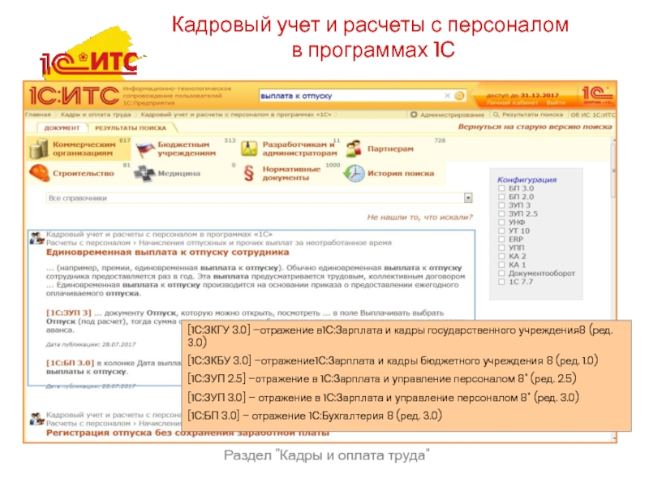Click Вернуться на старую версию поиска

pyautogui.click(x=535, y=127)
